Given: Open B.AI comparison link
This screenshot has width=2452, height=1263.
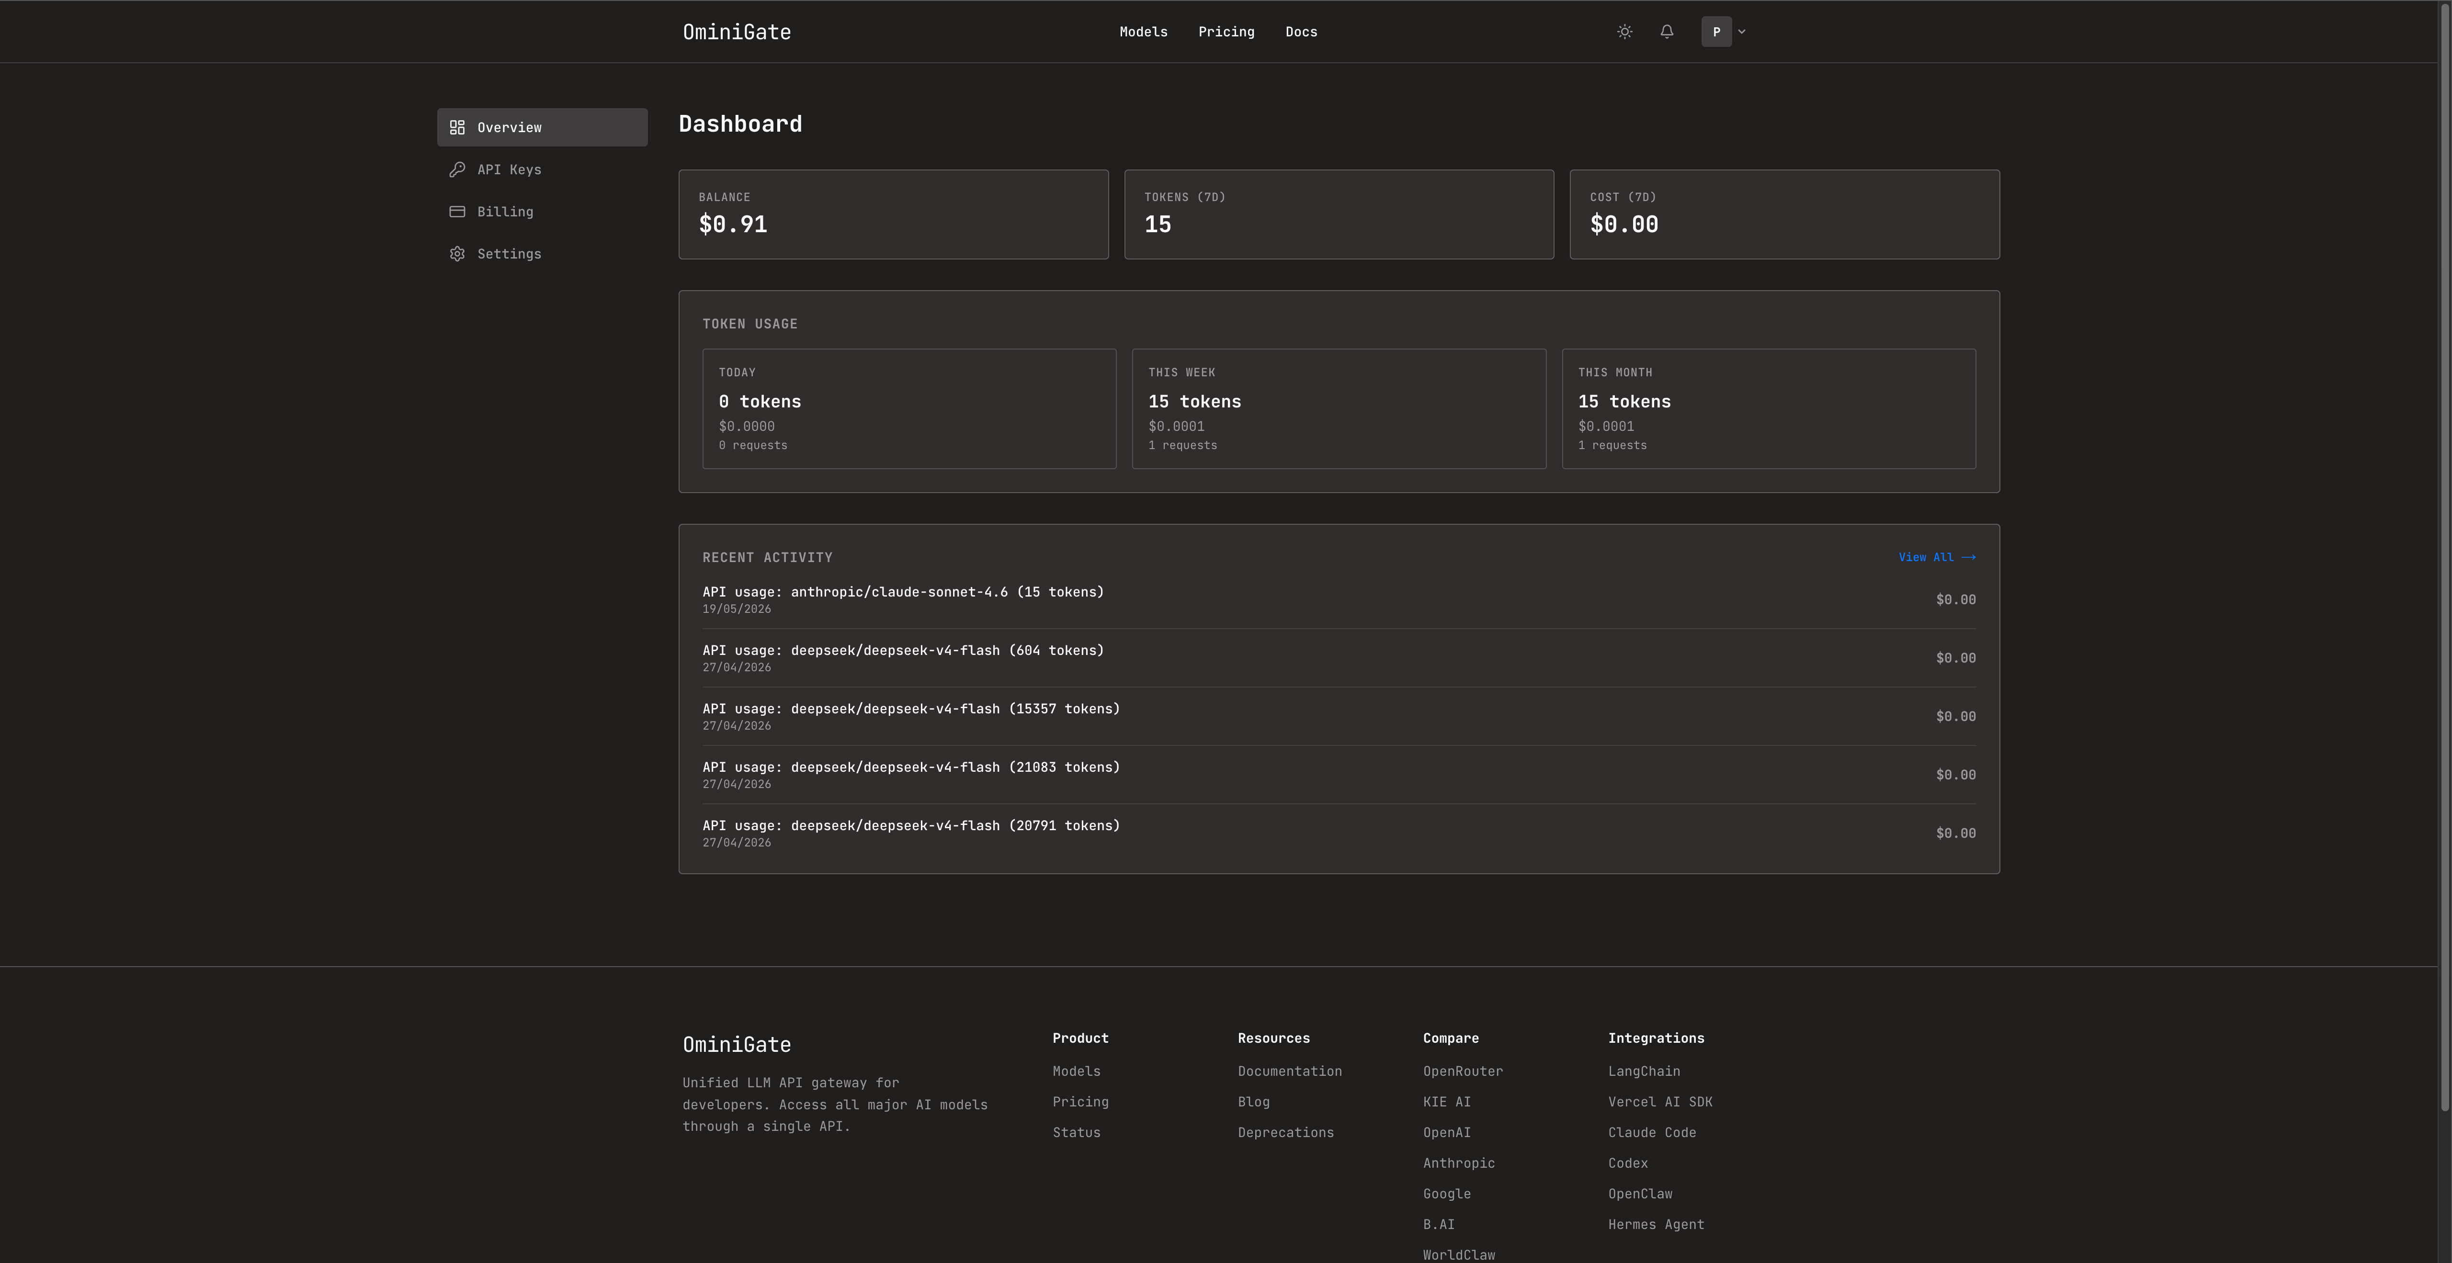Looking at the screenshot, I should (x=1439, y=1225).
